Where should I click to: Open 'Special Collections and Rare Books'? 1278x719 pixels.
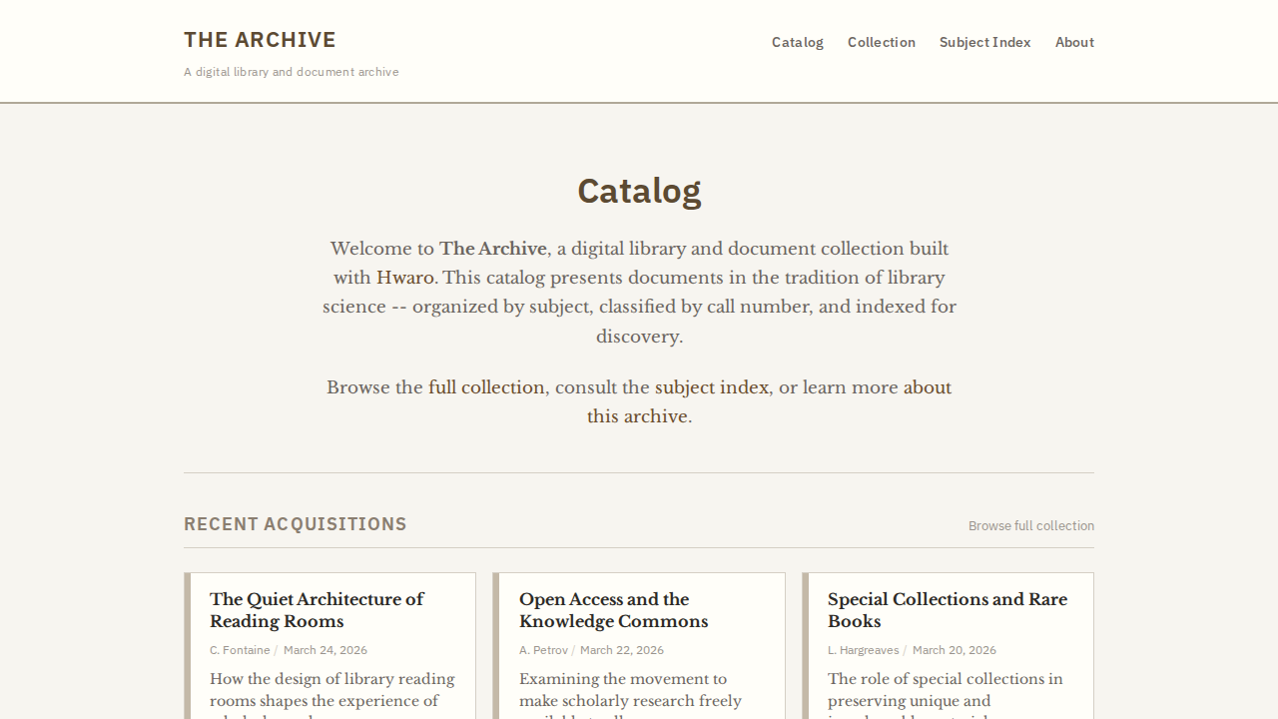[x=947, y=610]
